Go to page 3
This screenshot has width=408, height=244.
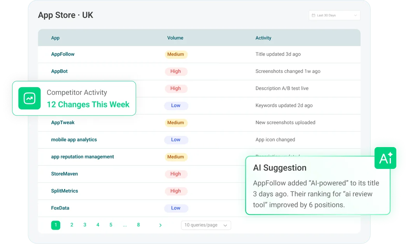85,225
